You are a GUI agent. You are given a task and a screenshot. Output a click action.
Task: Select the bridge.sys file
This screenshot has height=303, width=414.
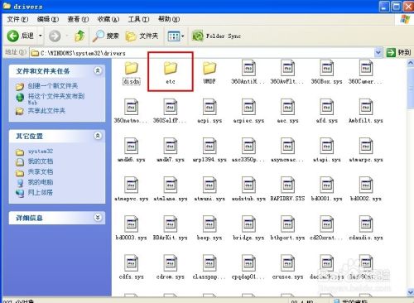(248, 228)
